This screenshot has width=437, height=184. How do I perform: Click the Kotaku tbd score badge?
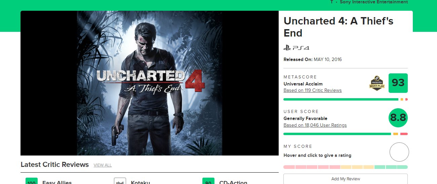click(120, 181)
